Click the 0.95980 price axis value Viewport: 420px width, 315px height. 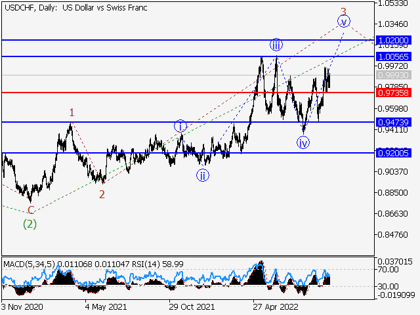[x=392, y=109]
